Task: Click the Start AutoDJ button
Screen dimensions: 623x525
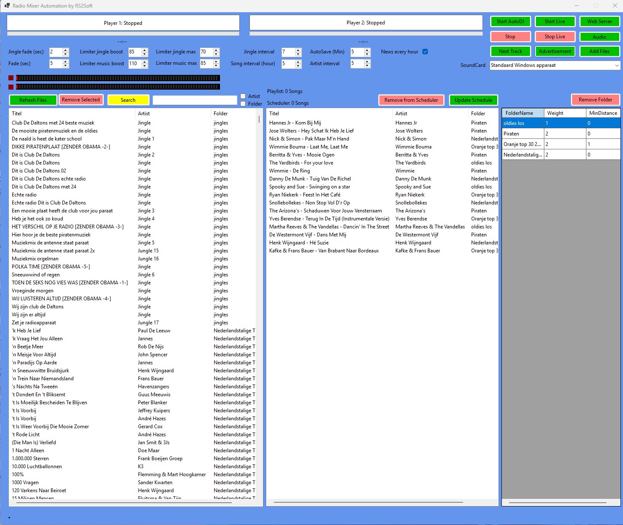Action: tap(510, 21)
